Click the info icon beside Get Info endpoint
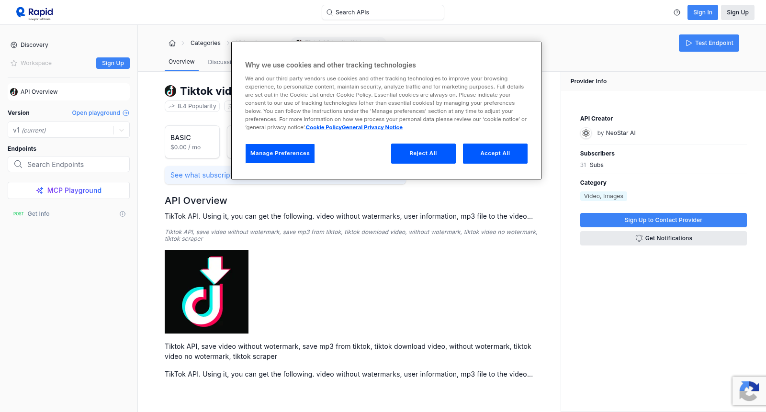 (x=123, y=214)
